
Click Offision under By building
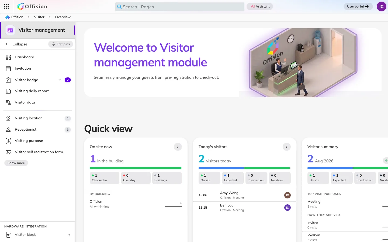click(96, 202)
